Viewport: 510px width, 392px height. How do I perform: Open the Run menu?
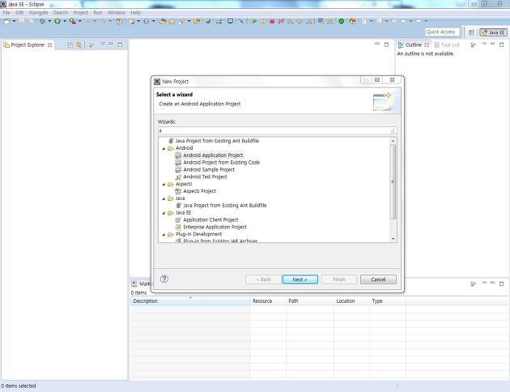(x=98, y=12)
